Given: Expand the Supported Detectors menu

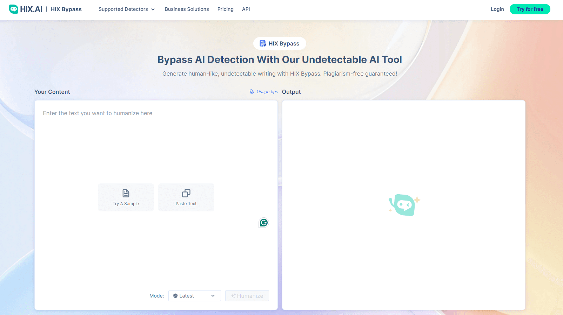Looking at the screenshot, I should click(126, 9).
